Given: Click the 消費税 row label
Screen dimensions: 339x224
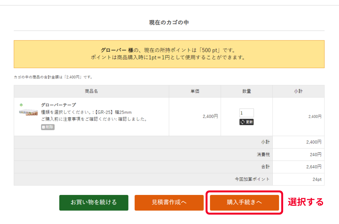Looking at the screenshot, I should coord(263,155).
